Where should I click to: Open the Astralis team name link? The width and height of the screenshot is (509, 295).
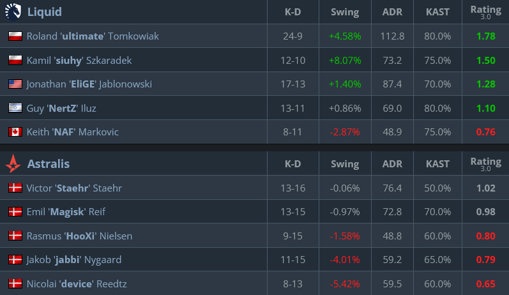point(49,164)
